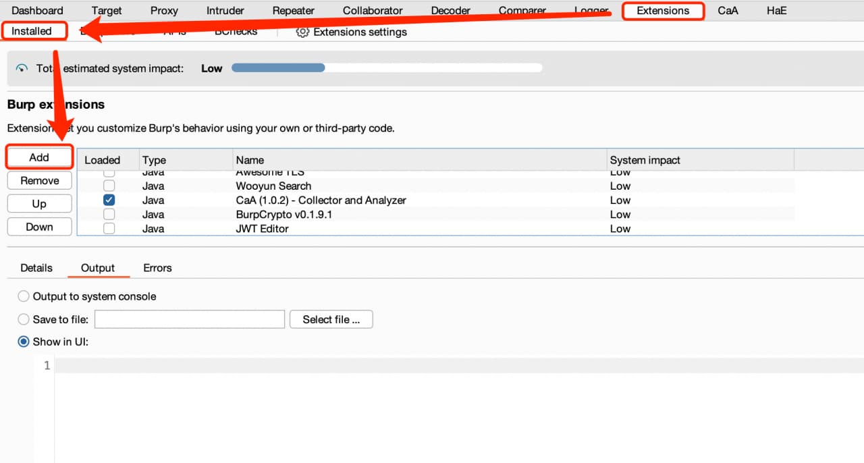The height and width of the screenshot is (463, 864).
Task: Move extension Down in the list
Action: point(39,227)
